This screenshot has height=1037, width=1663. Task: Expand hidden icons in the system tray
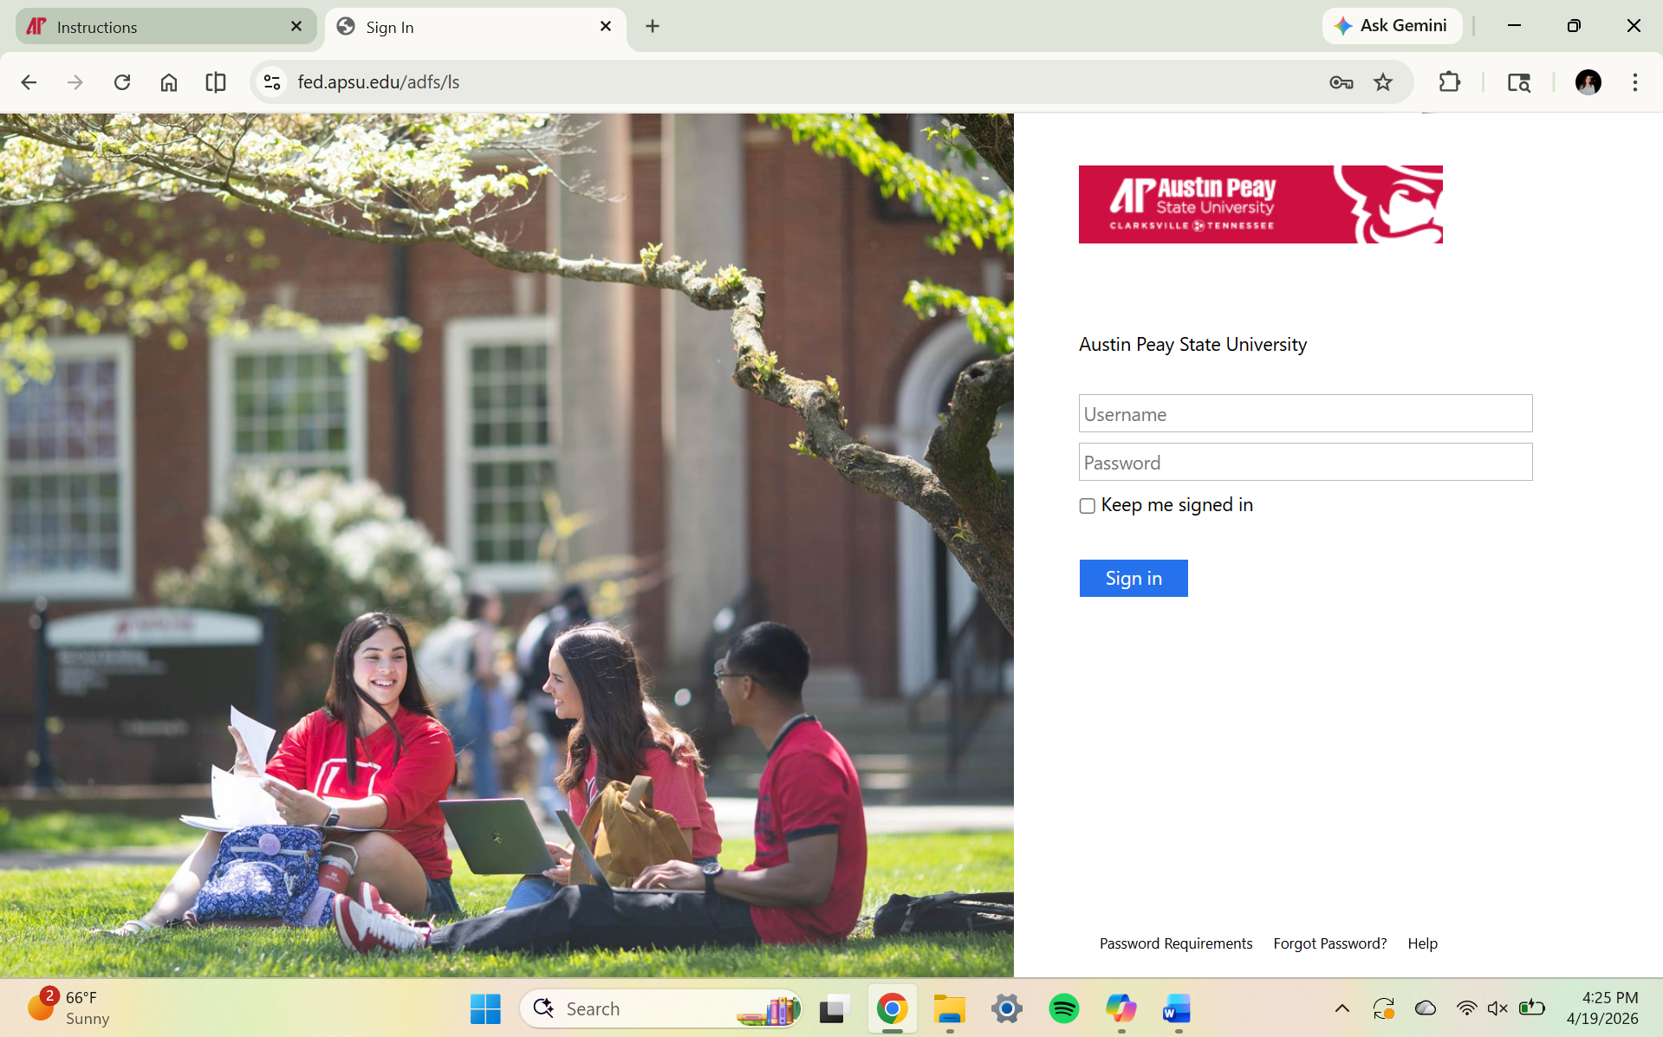point(1341,1008)
